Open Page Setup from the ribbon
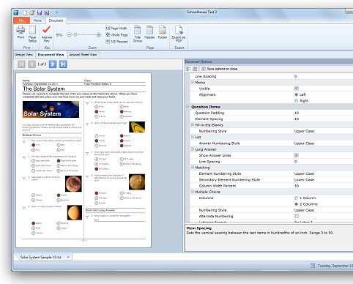353x284 pixels. tap(32, 34)
